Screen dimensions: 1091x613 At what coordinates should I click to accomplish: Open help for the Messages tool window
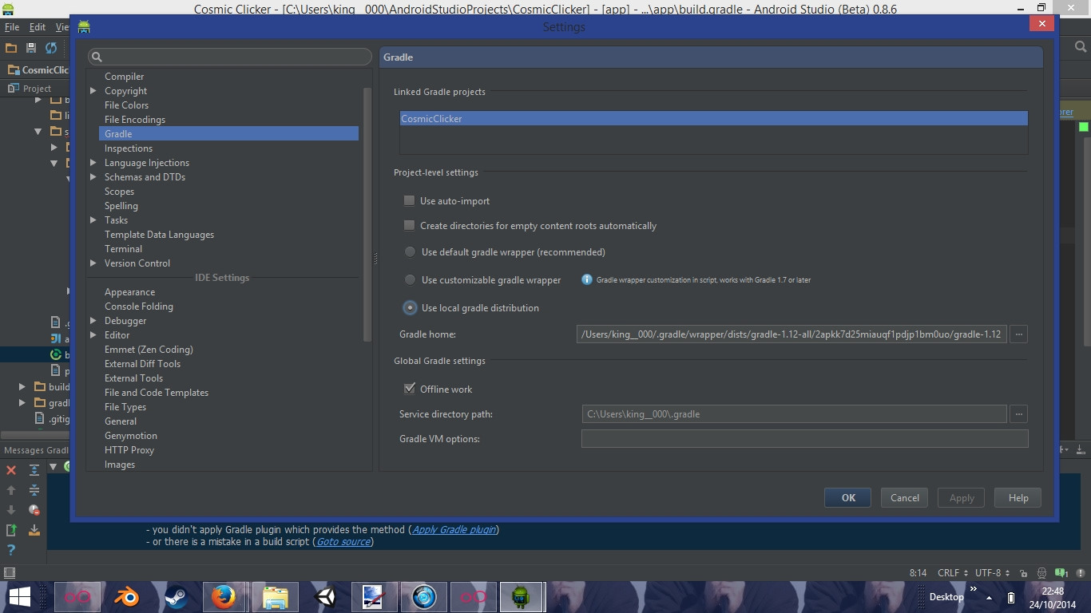[10, 548]
